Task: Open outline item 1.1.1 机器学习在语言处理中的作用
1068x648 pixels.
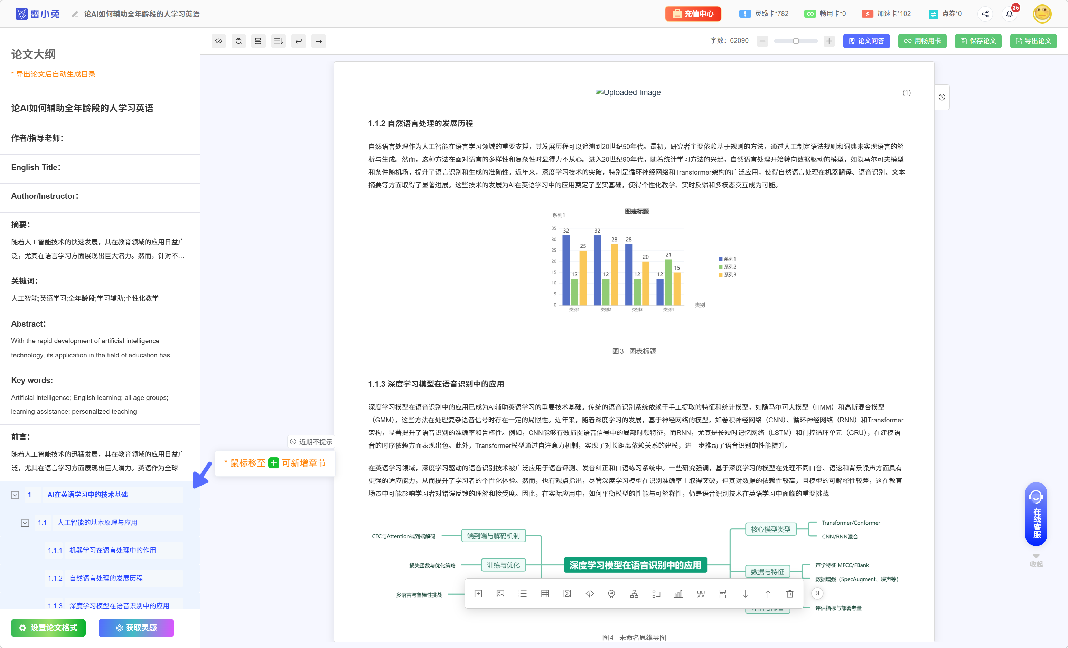Action: pyautogui.click(x=112, y=550)
